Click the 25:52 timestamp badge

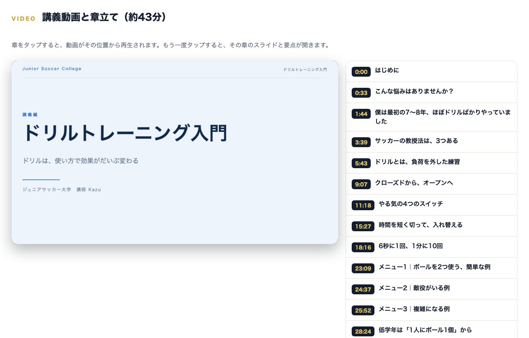coord(363,310)
